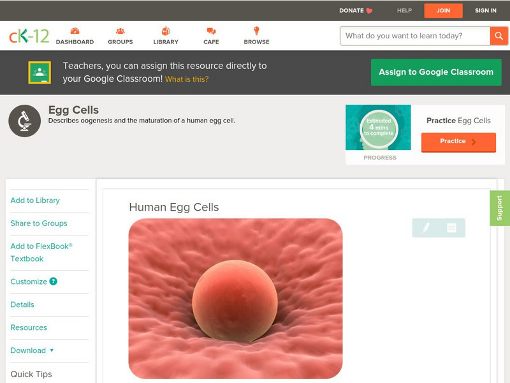This screenshot has width=510, height=383.
Task: Click the PROGRESS label
Action: [x=380, y=158]
